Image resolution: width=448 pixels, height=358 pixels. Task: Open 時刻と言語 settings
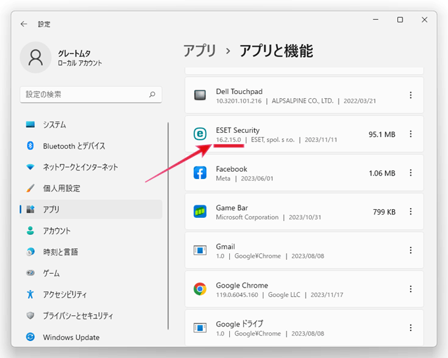coord(91,252)
